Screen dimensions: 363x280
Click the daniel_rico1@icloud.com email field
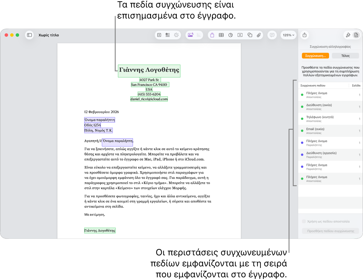[149, 99]
